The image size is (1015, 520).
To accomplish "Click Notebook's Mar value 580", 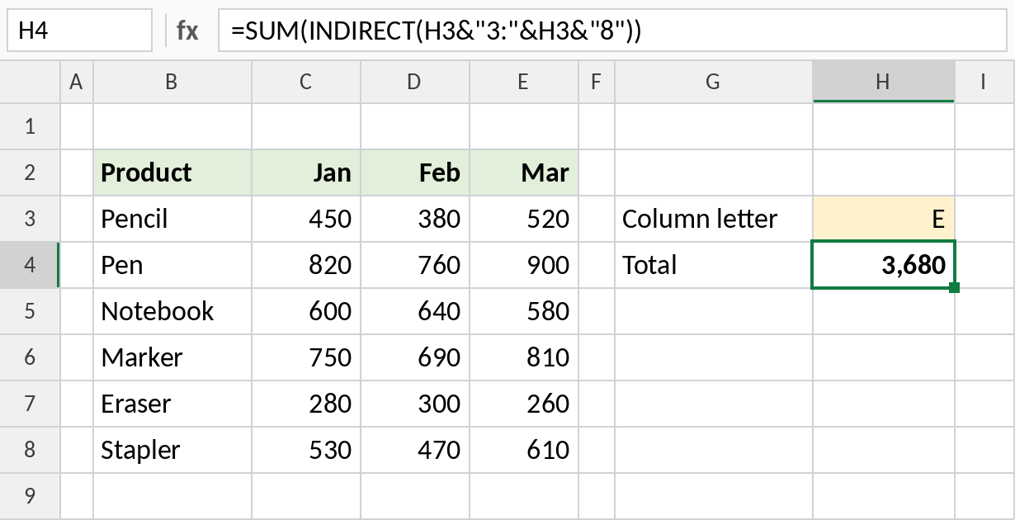I will (x=524, y=311).
